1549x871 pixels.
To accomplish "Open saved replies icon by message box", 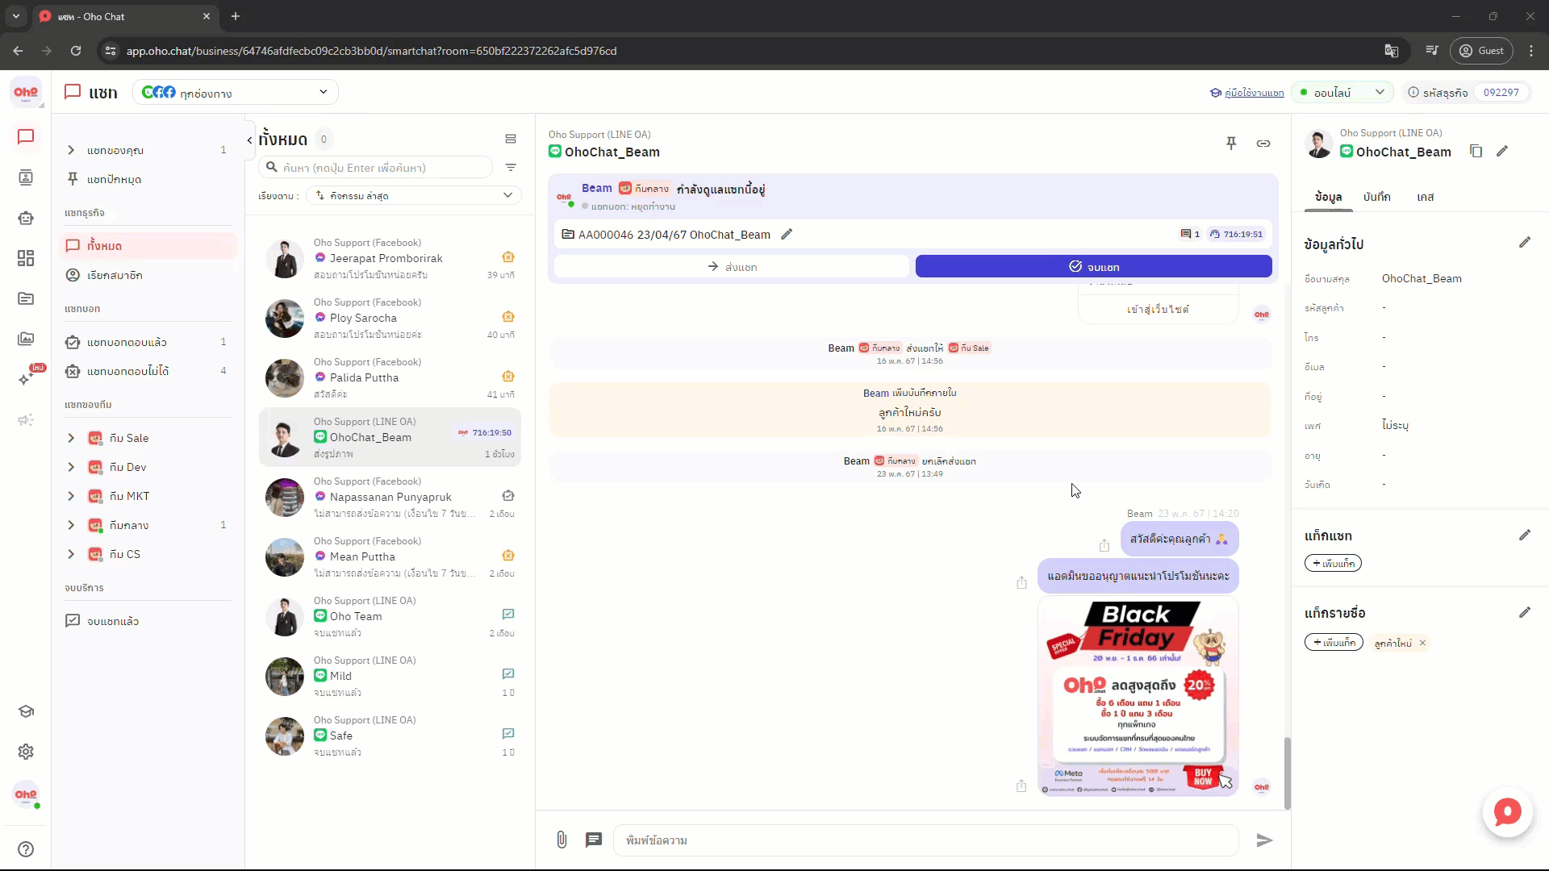I will point(594,840).
